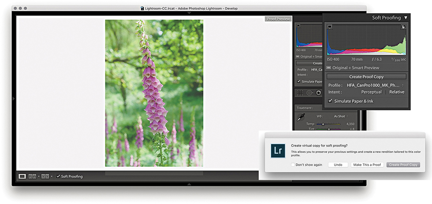This screenshot has width=432, height=204.
Task: Open the dropdown arrow beside the RA icon
Action: pyautogui.click(x=39, y=177)
